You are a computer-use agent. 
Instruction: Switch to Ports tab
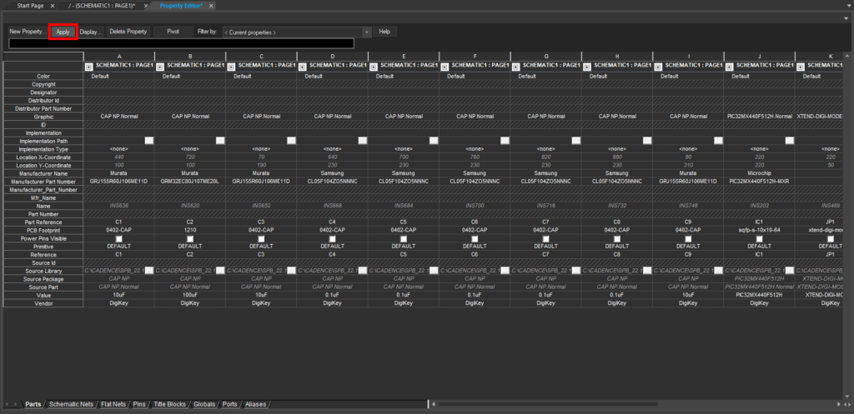pyautogui.click(x=230, y=405)
